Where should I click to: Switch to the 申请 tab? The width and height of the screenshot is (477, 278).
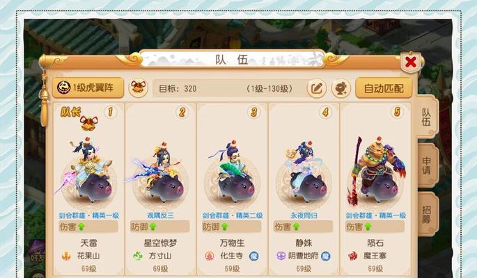tap(426, 165)
